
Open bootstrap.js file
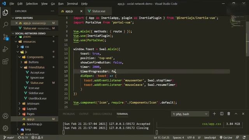point(34,124)
